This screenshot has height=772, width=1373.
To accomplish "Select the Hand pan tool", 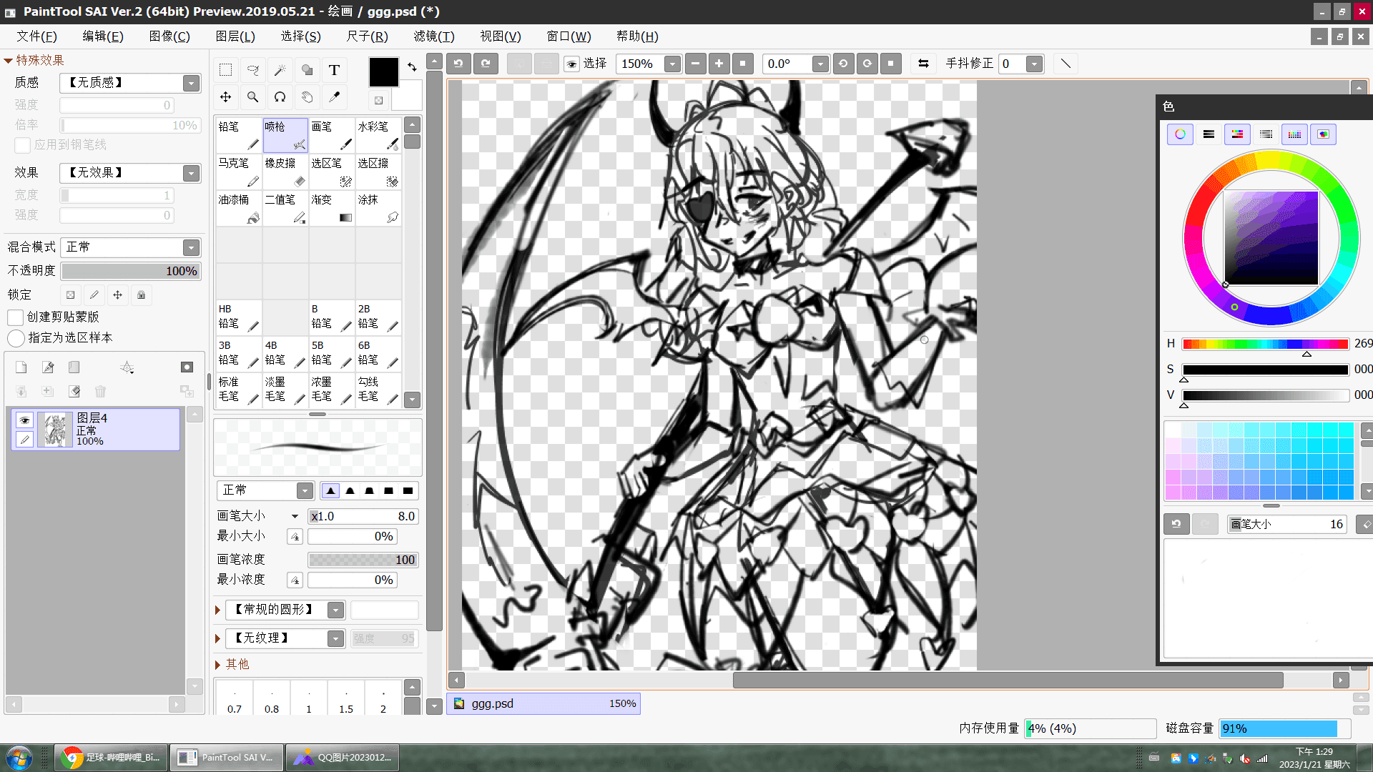I will pos(307,97).
